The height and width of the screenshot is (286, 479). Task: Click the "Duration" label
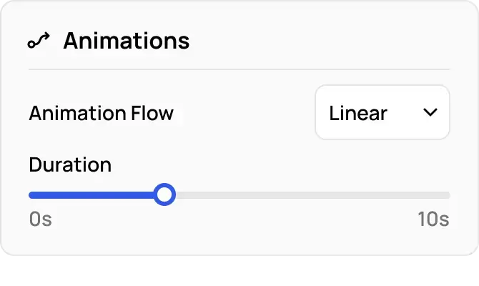70,165
